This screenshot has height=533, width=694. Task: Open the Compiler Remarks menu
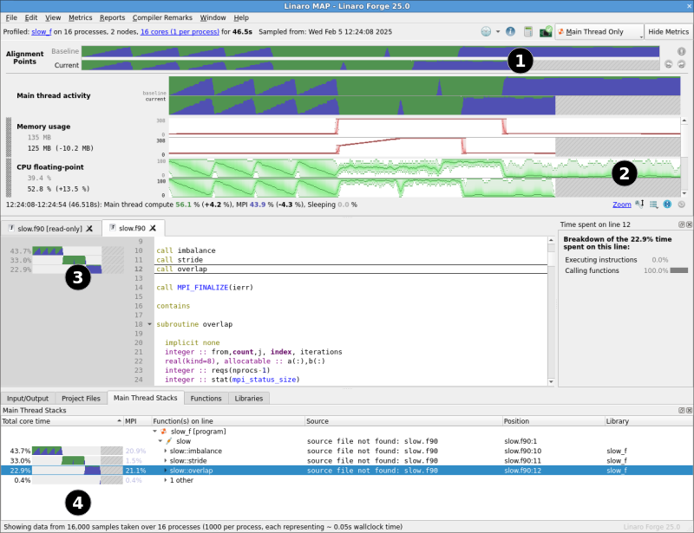tap(162, 17)
